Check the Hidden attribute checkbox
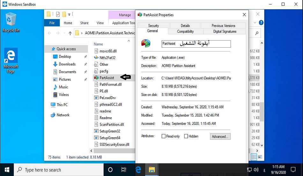This screenshot has height=176, width=303. 186,136
